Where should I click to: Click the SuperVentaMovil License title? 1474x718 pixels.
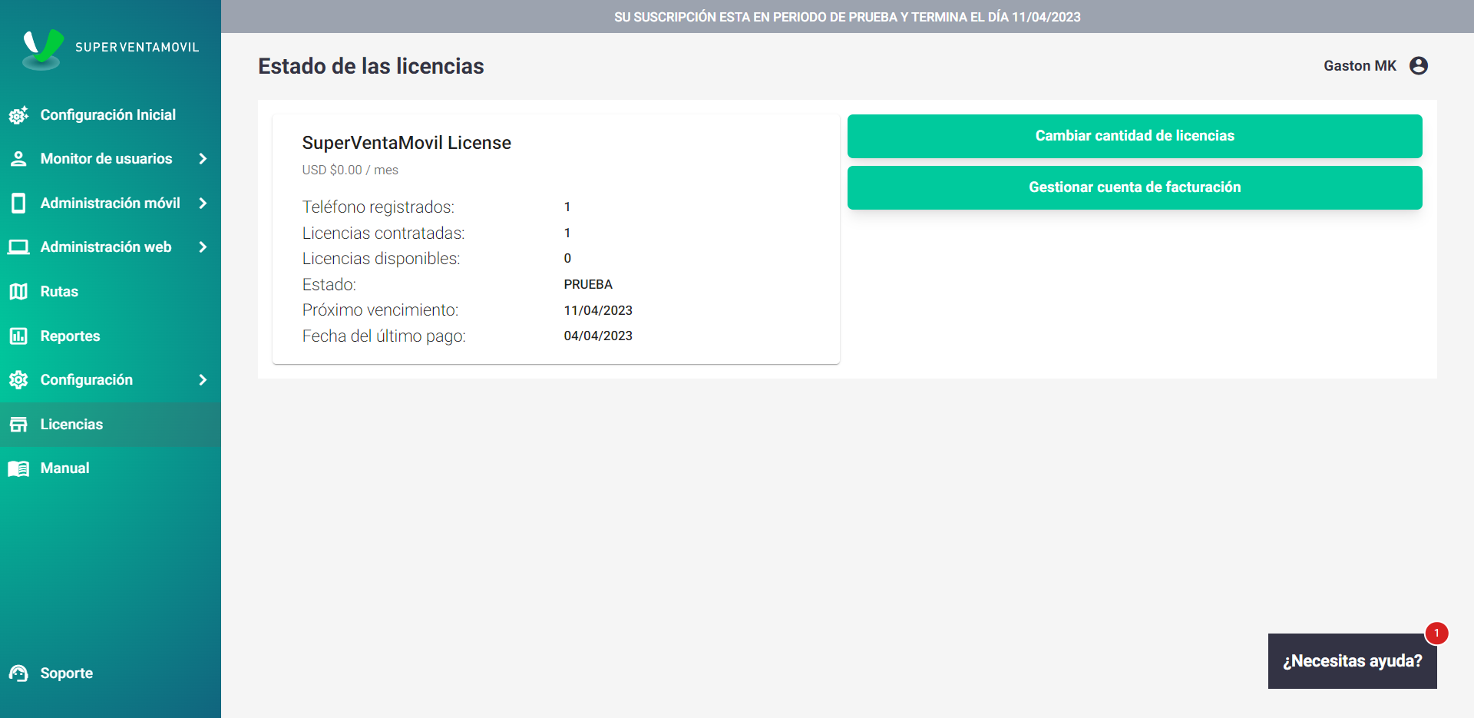(x=406, y=143)
